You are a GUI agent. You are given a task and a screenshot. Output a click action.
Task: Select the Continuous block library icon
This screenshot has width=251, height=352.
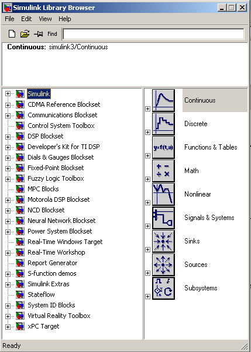point(163,100)
